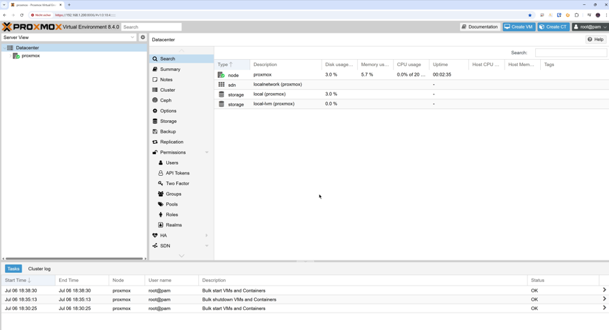Viewport: 609px width, 330px height.
Task: Open the root@pam user menu
Action: coord(590,27)
